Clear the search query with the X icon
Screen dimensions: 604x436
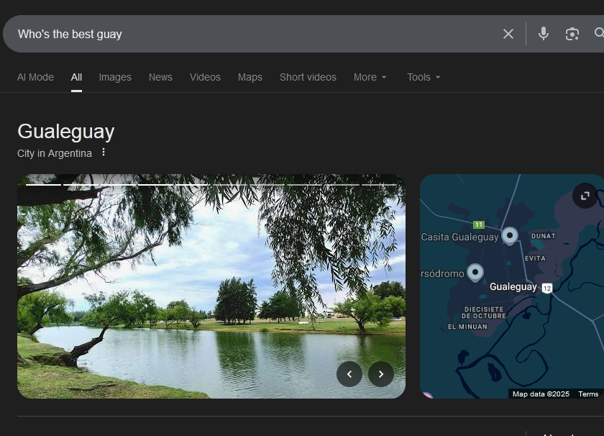pos(508,34)
